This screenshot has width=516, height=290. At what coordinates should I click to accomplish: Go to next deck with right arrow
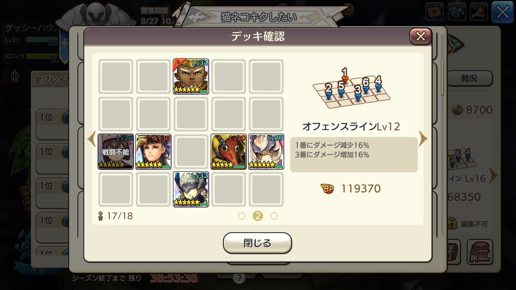tap(423, 139)
